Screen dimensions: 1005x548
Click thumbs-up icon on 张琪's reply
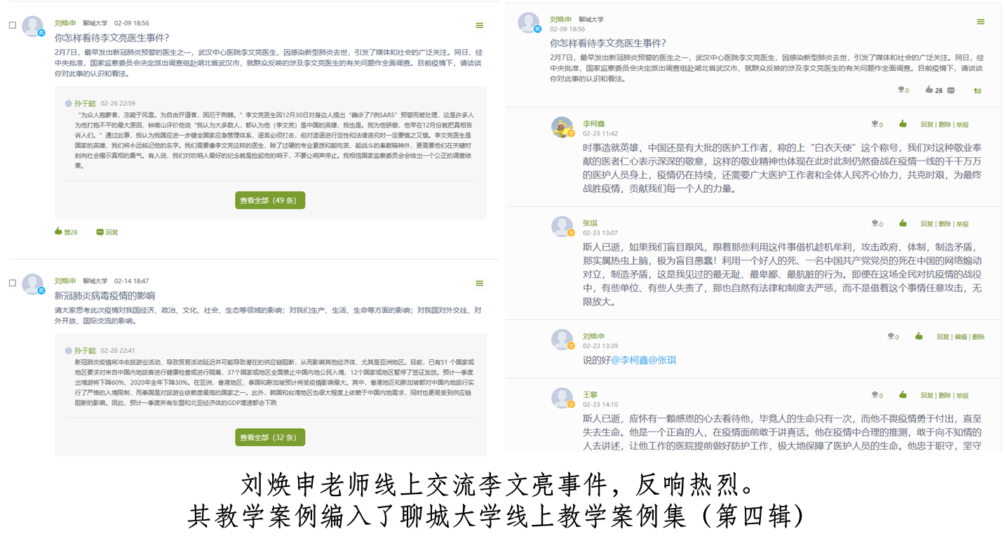(x=903, y=223)
